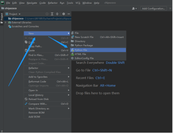Click the New Scratch File icon
Image resolution: width=173 pixels, height=133 pixels.
pos(72,37)
